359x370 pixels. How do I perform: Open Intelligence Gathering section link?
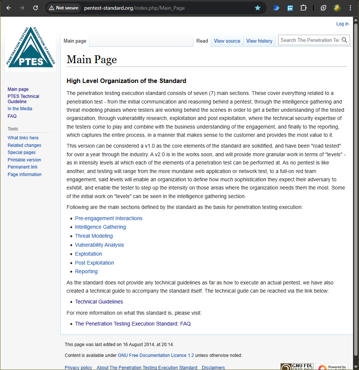tap(100, 227)
